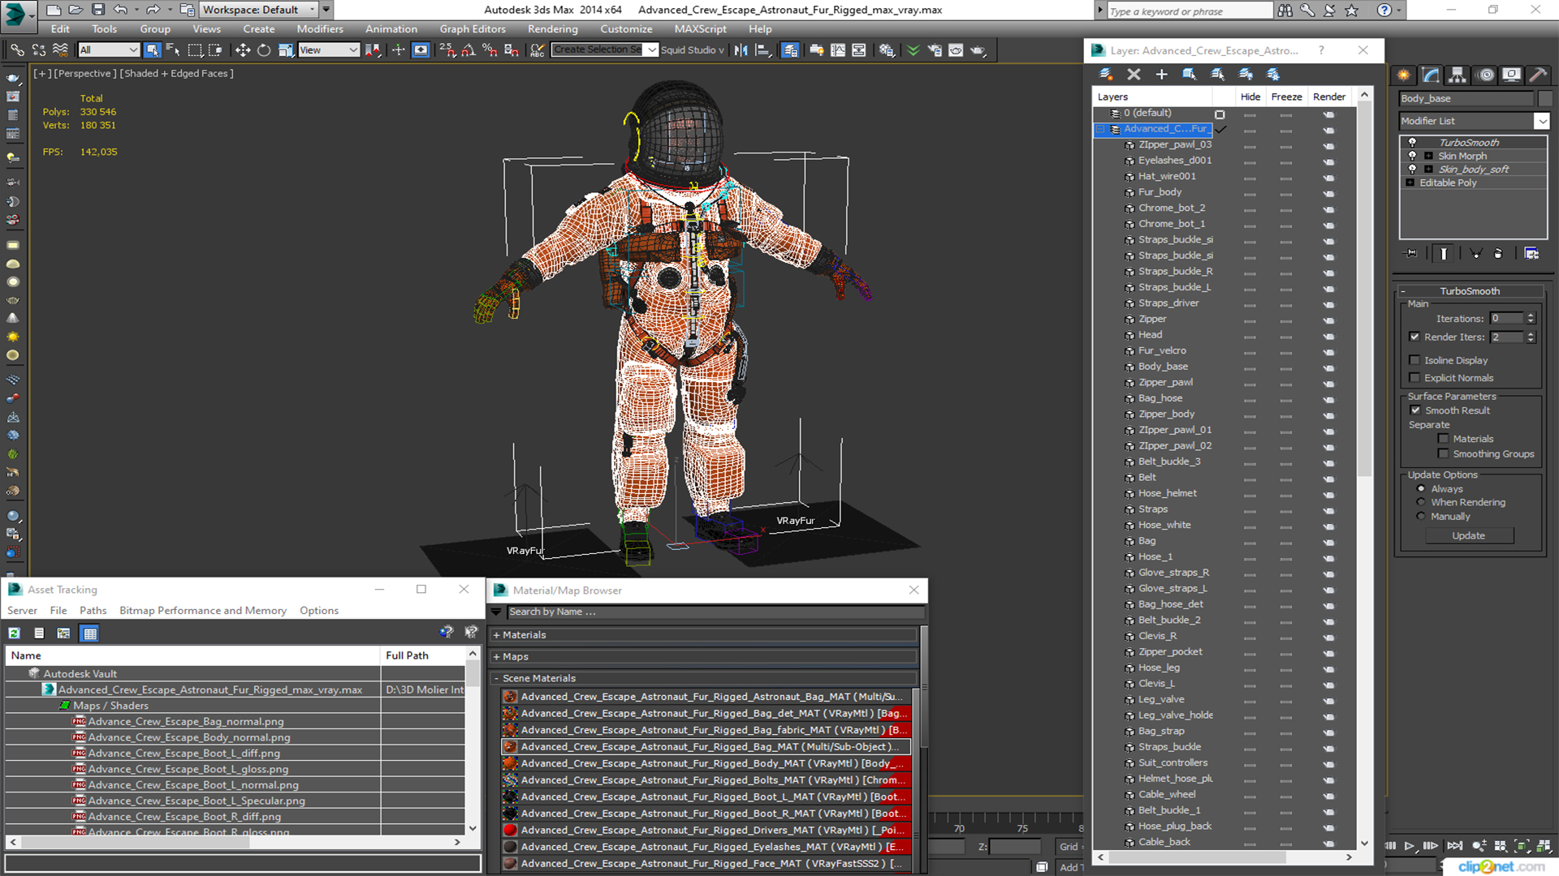Screen dimensions: 1559x876
Task: Click Select Highlighted Objects icon in Layer dialog
Action: click(x=1189, y=74)
